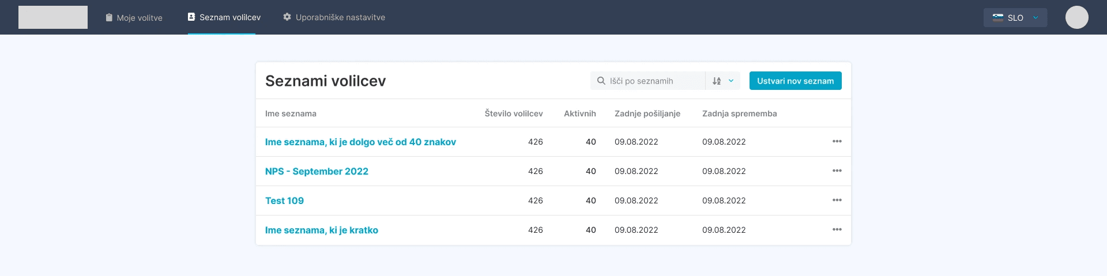Viewport: 1107px width, 276px height.
Task: Open more options for Test 109
Action: point(837,200)
